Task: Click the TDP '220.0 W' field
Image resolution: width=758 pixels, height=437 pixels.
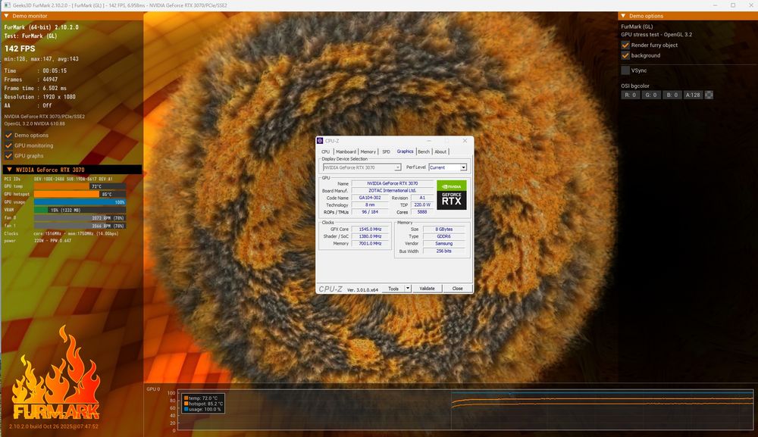Action: tap(422, 205)
